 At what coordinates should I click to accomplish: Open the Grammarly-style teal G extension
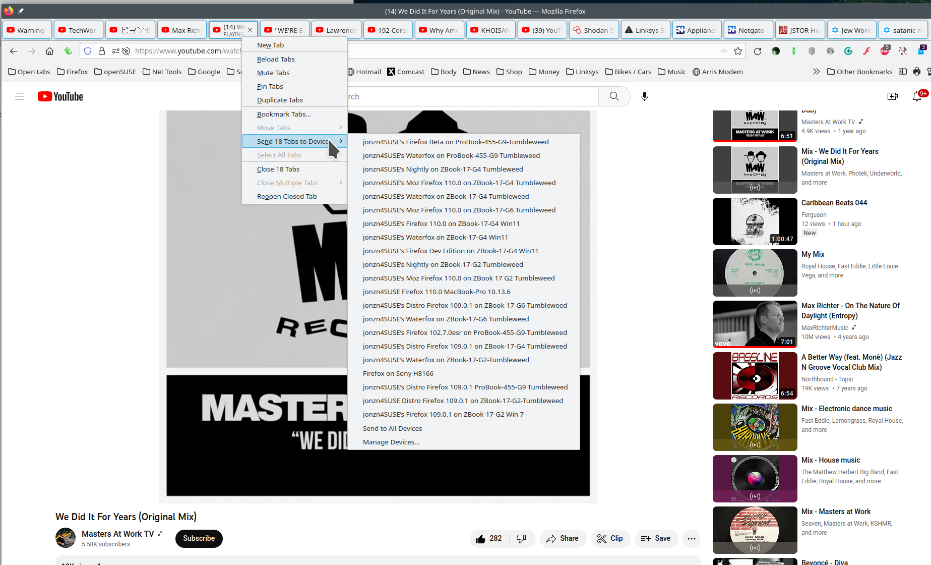[848, 51]
